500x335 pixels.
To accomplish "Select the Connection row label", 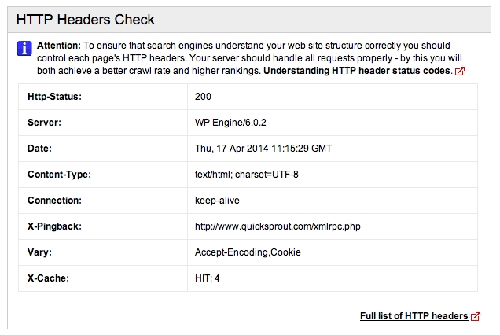I will tap(54, 201).
